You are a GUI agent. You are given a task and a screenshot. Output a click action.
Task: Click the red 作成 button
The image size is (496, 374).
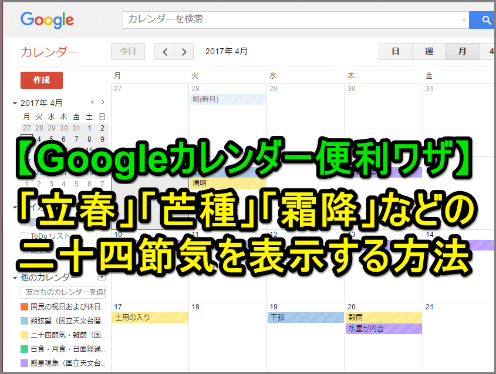click(42, 80)
